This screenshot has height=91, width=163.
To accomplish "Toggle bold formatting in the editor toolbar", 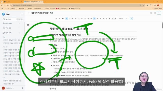I will (67, 19).
